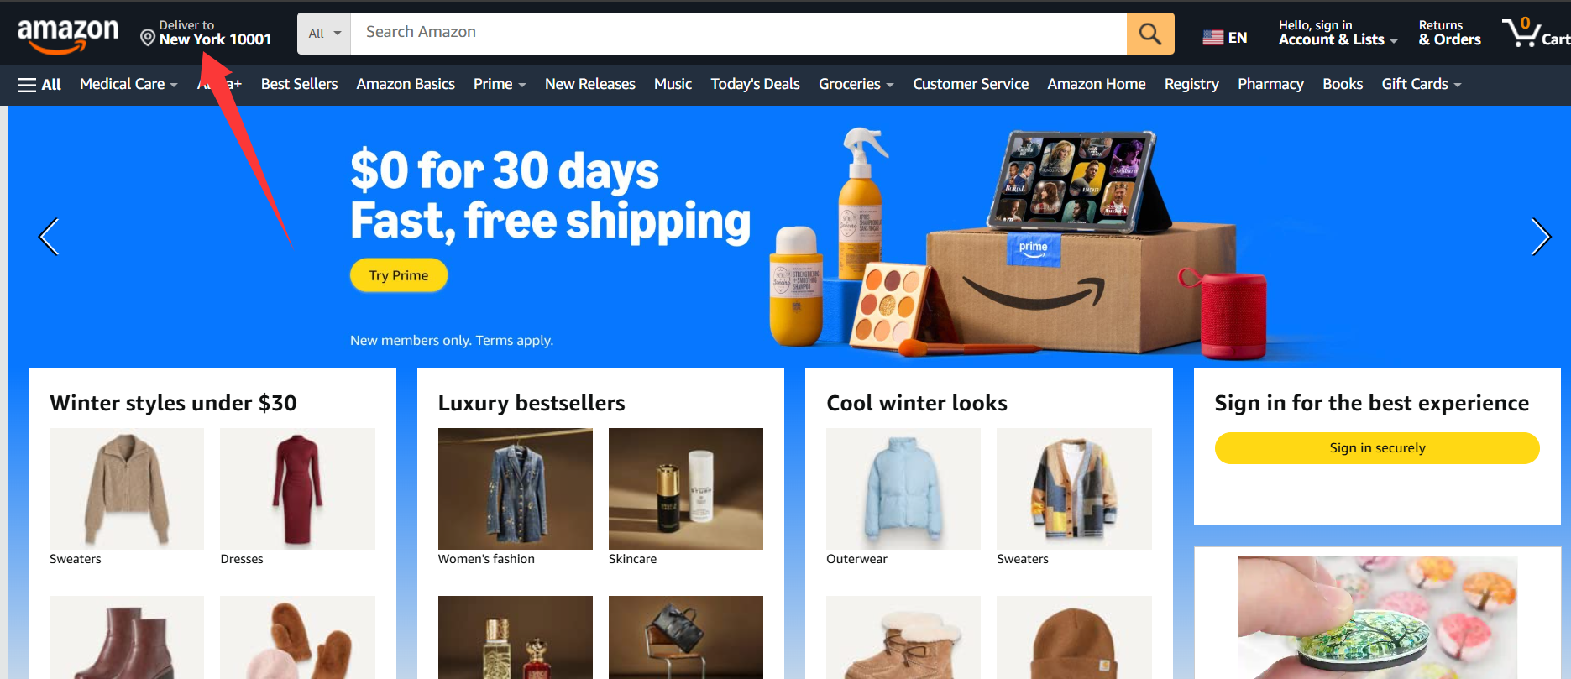Go to previous banner slide arrow

click(x=49, y=237)
